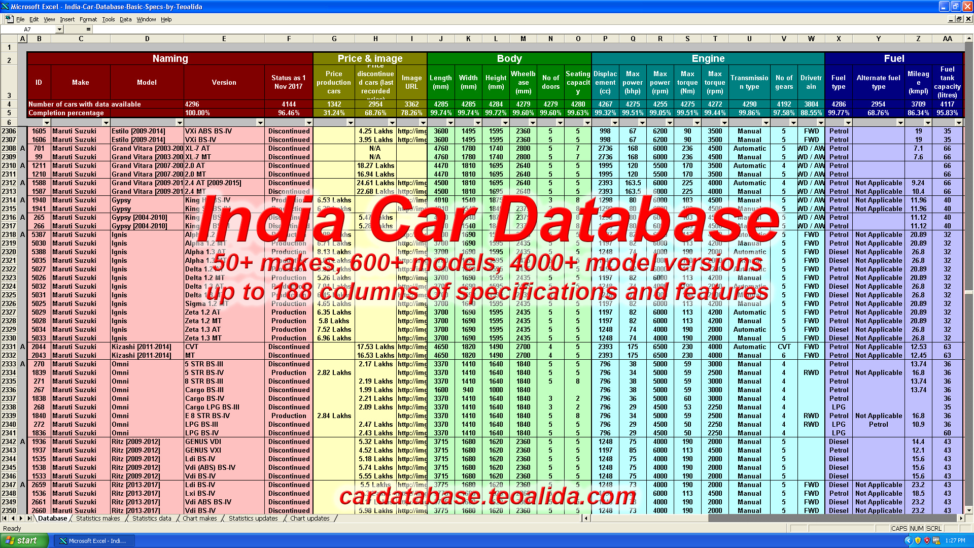Click horizontal scrollbar right arrow
This screenshot has height=548, width=974.
961,518
